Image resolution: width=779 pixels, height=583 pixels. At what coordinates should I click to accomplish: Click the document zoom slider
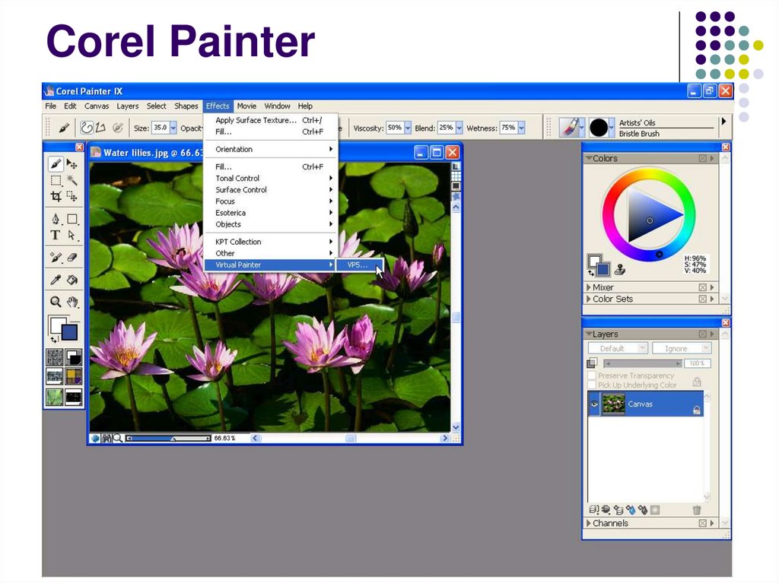[168, 438]
